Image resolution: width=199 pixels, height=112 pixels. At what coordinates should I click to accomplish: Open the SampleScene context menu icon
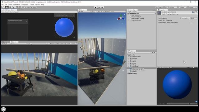155,13
